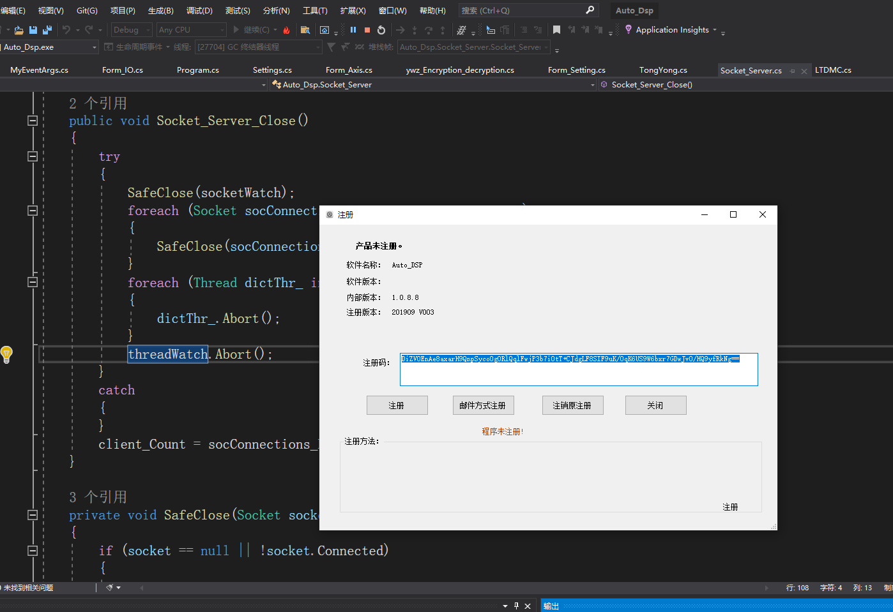The image size is (893, 612).
Task: Switch to the Form_Setting.cs tab
Action: (576, 70)
